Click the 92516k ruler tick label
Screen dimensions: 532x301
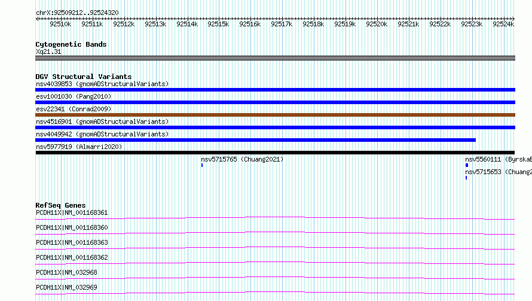pyautogui.click(x=250, y=24)
